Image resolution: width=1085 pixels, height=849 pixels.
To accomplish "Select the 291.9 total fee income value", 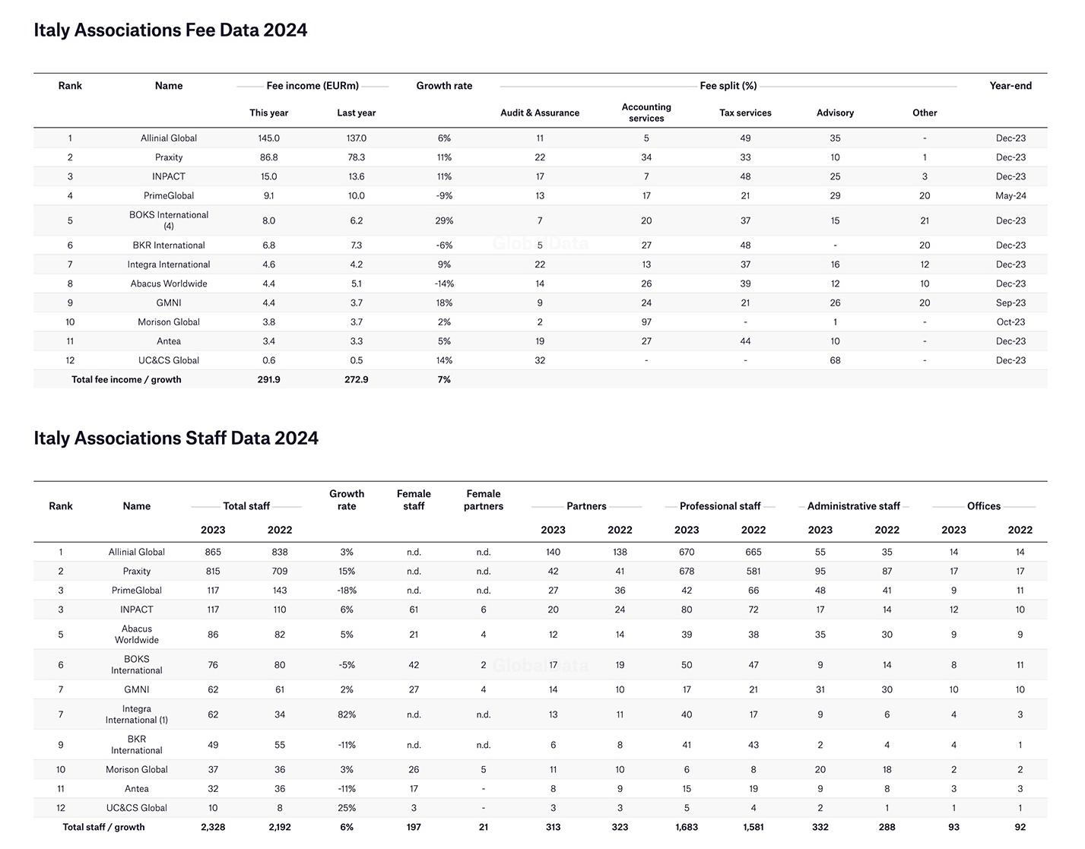I will [268, 380].
